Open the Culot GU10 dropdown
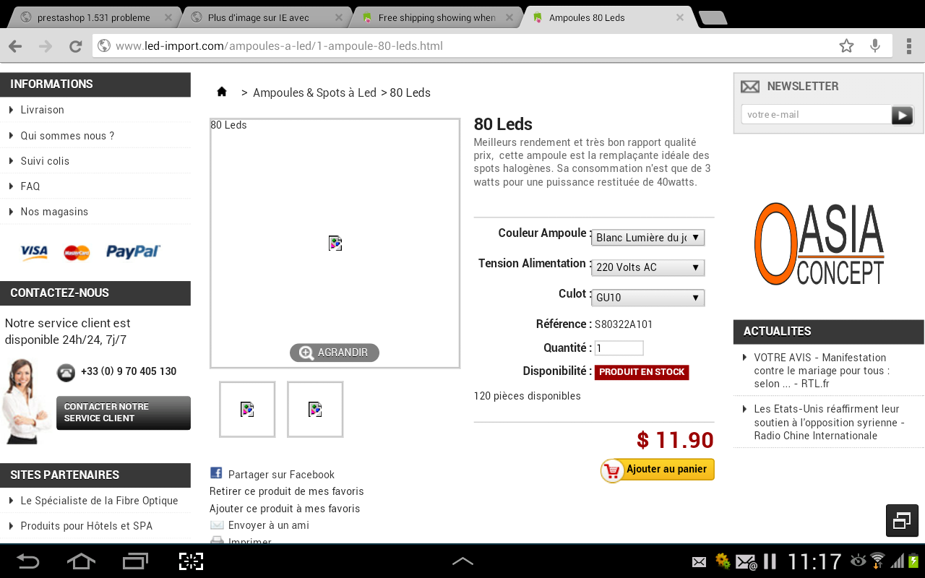This screenshot has height=578, width=925. (647, 298)
